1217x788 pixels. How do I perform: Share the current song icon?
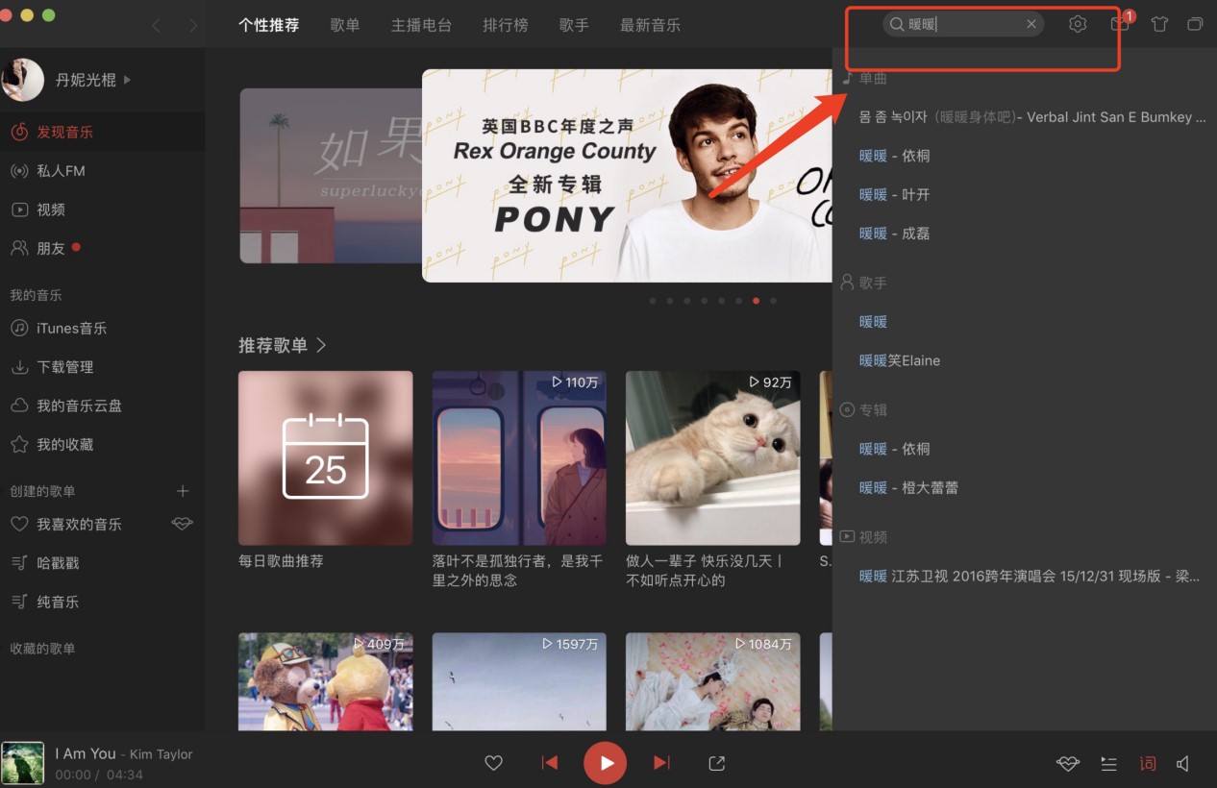[x=716, y=763]
